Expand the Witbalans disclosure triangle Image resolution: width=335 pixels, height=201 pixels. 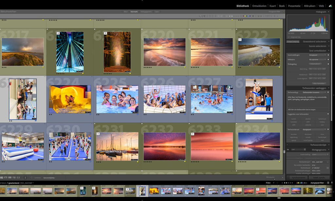click(328, 59)
